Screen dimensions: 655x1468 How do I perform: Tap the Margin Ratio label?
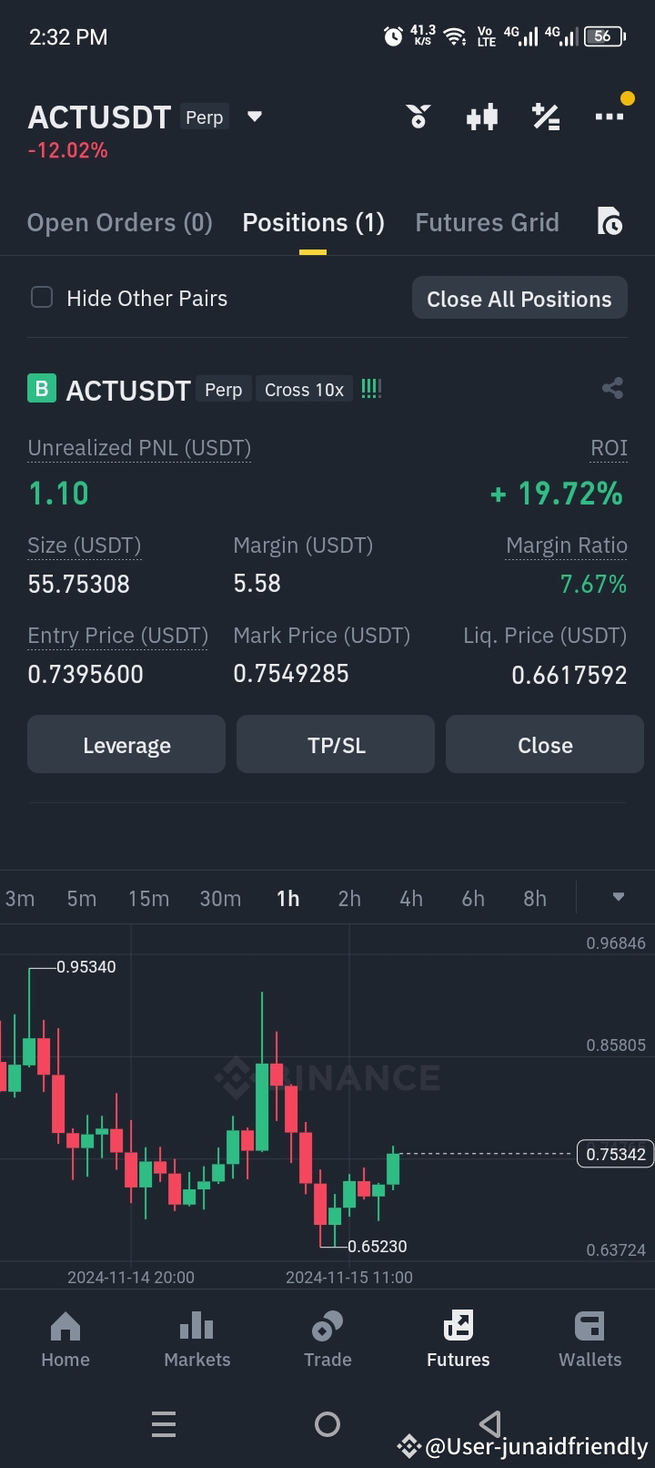coord(566,545)
